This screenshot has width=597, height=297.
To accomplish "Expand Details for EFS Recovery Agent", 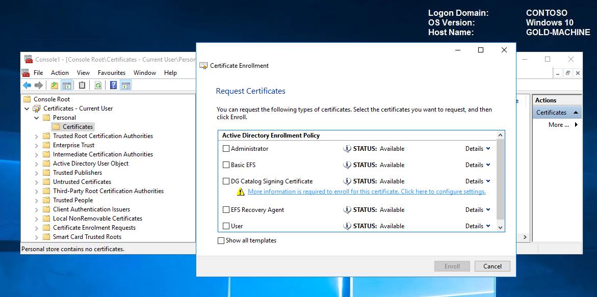I will (x=478, y=210).
